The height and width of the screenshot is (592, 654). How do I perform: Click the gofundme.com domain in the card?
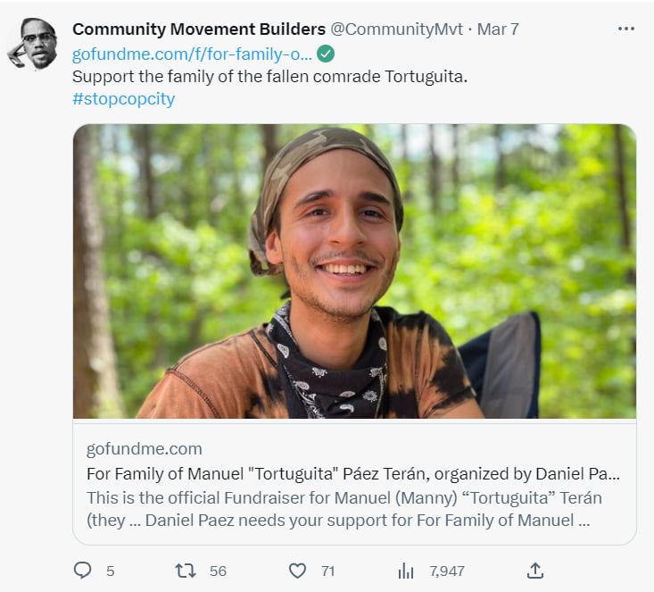(145, 449)
